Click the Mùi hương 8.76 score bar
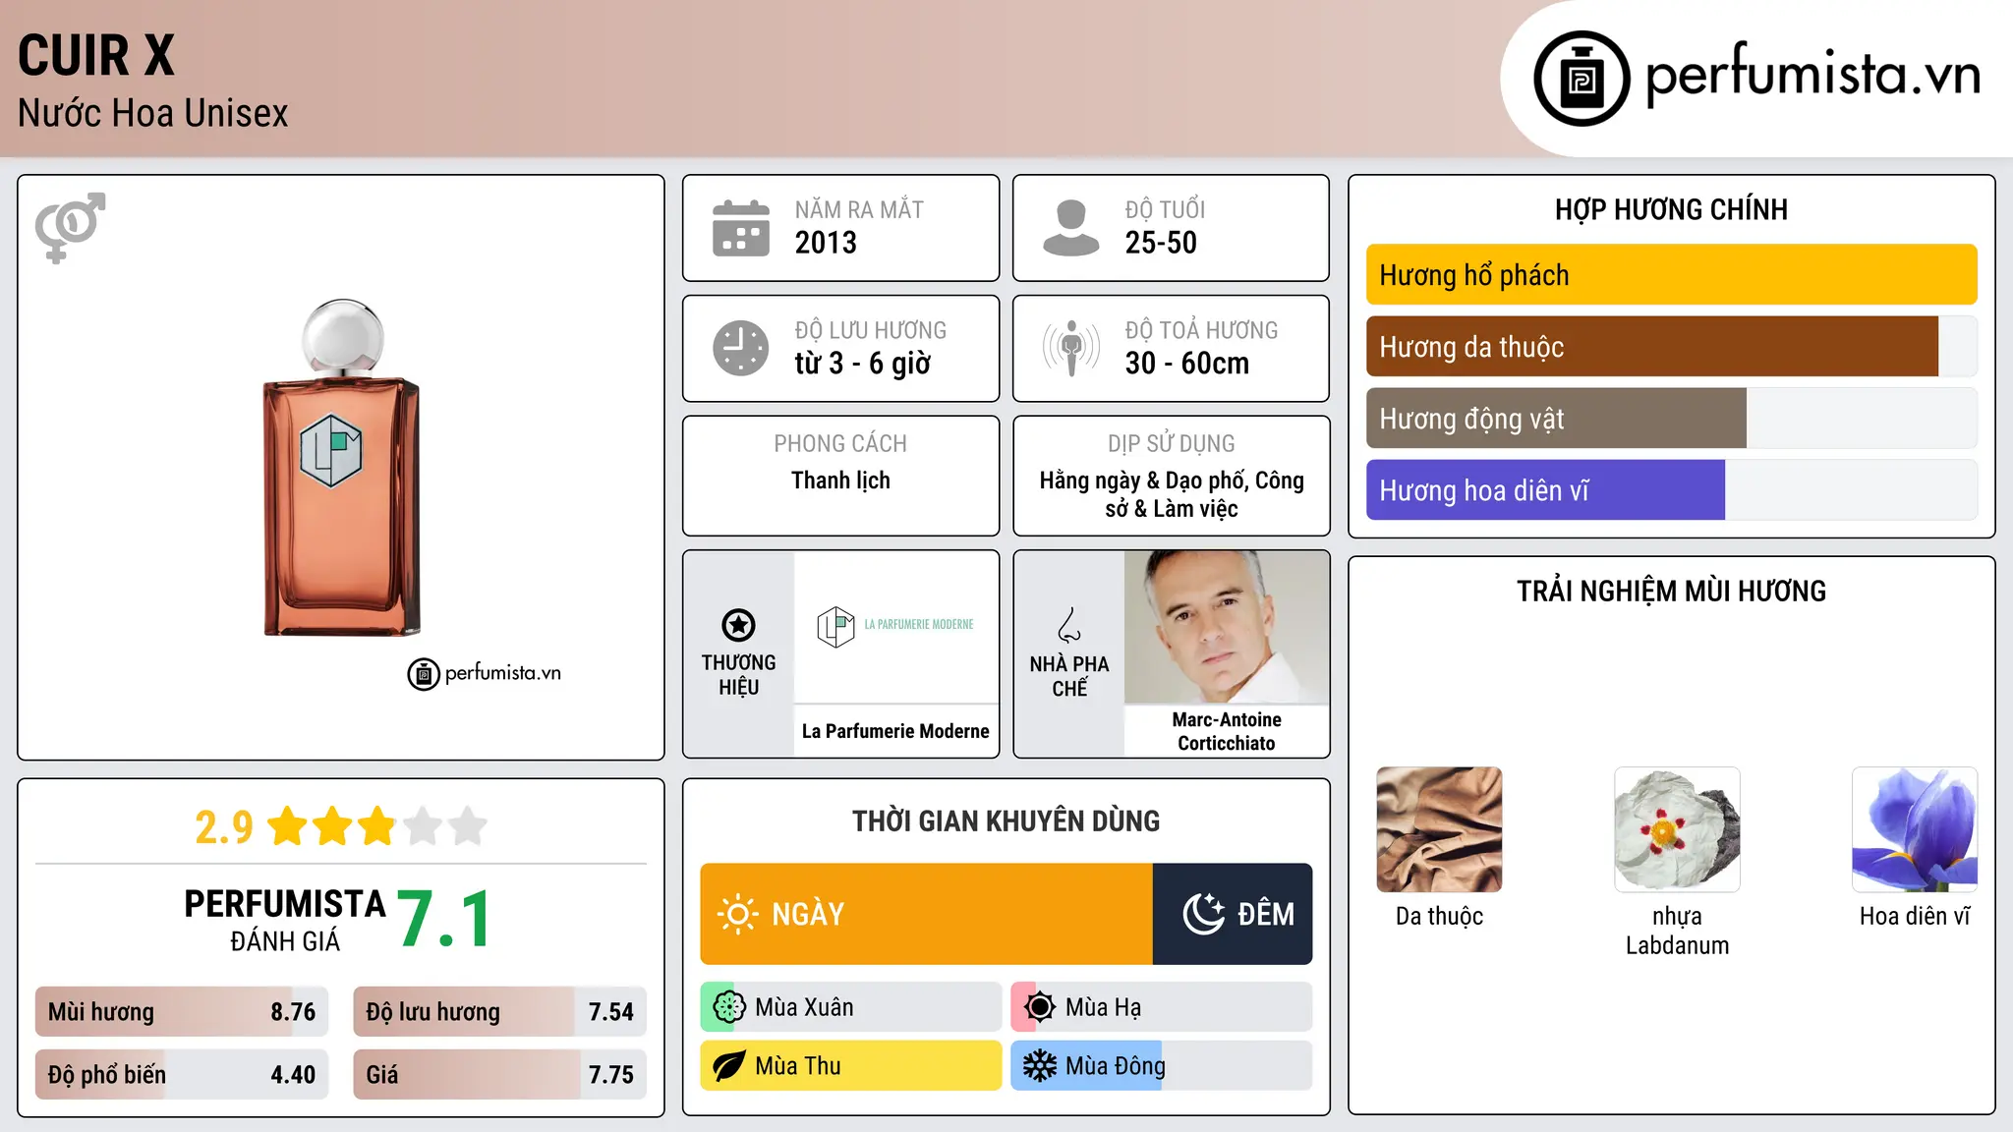This screenshot has height=1132, width=2013. click(x=182, y=1012)
